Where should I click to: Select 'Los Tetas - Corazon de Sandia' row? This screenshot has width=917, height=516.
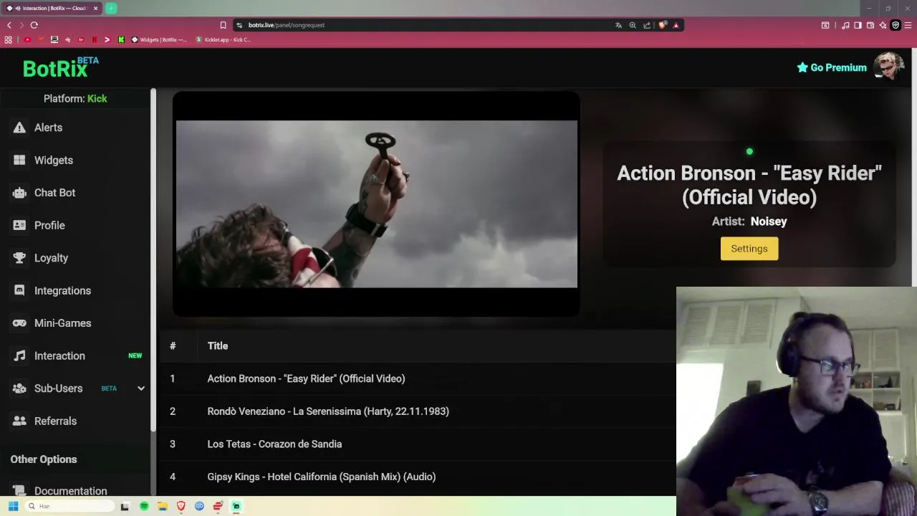(417, 444)
